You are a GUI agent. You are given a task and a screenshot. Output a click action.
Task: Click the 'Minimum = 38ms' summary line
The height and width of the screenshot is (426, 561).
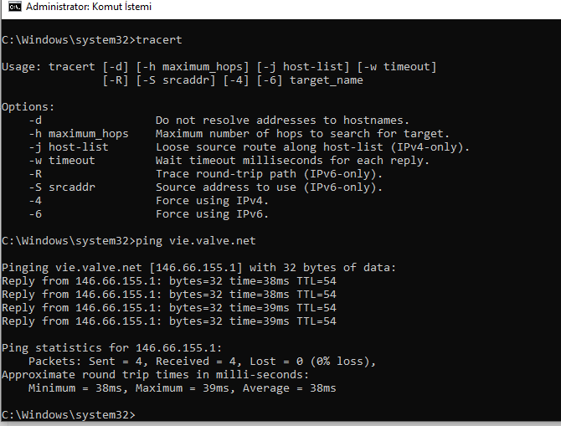click(x=182, y=388)
